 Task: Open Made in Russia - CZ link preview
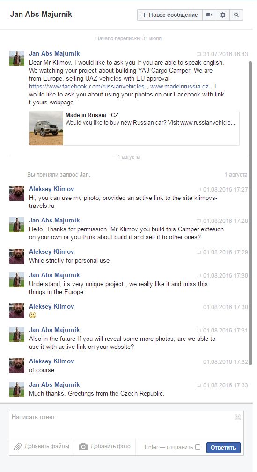click(134, 128)
